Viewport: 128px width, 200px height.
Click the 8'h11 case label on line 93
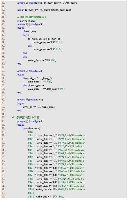coord(31,193)
